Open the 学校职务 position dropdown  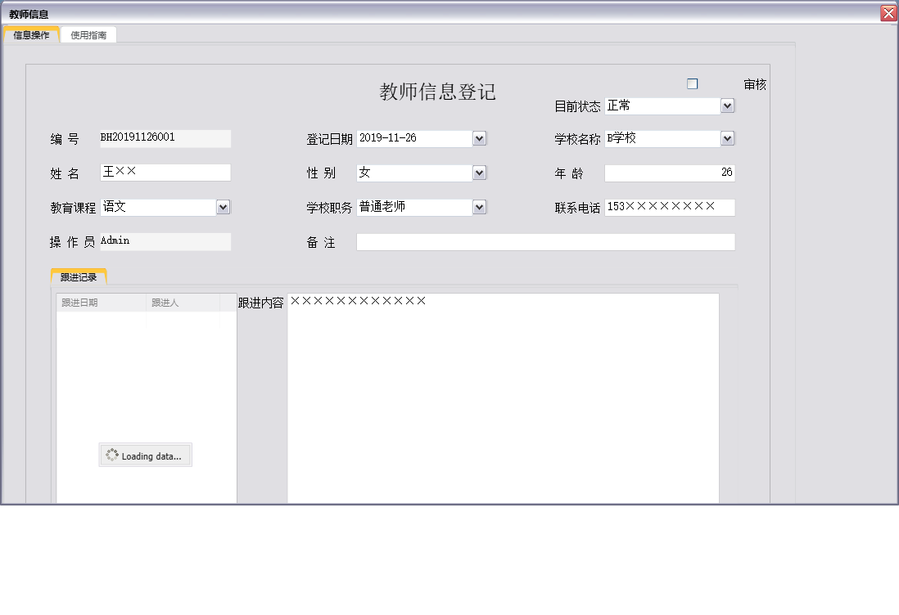[479, 206]
